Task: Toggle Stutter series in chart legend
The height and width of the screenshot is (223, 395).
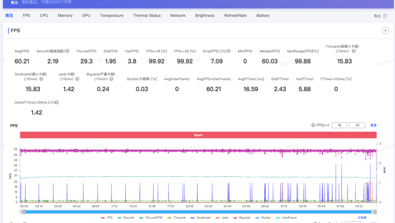Action: click(x=263, y=218)
